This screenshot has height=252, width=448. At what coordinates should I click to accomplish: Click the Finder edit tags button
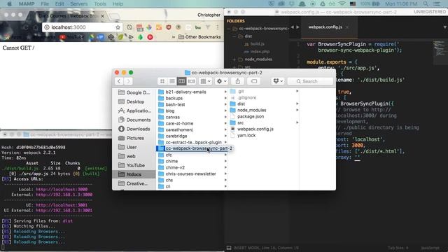[x=253, y=81]
